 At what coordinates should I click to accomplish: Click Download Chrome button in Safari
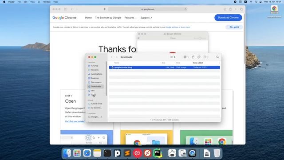pyautogui.click(x=228, y=18)
